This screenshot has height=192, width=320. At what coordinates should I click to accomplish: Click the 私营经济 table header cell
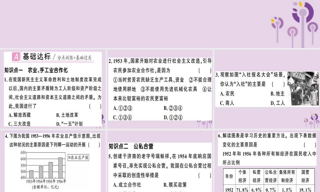pos(256,176)
